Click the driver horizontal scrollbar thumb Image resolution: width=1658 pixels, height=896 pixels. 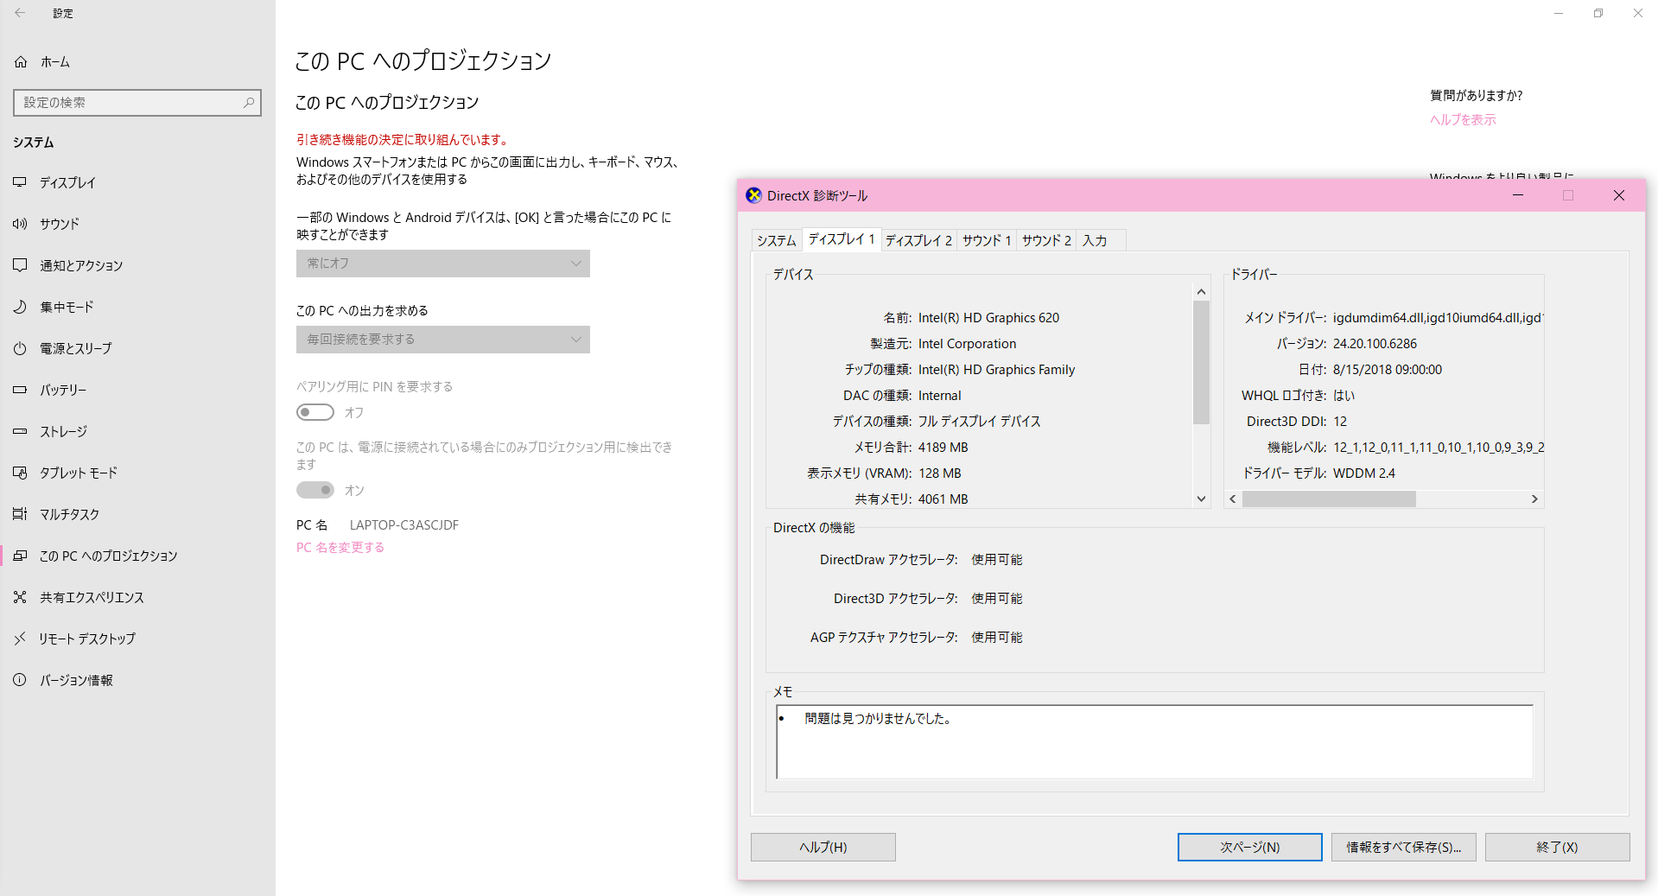tap(1329, 499)
